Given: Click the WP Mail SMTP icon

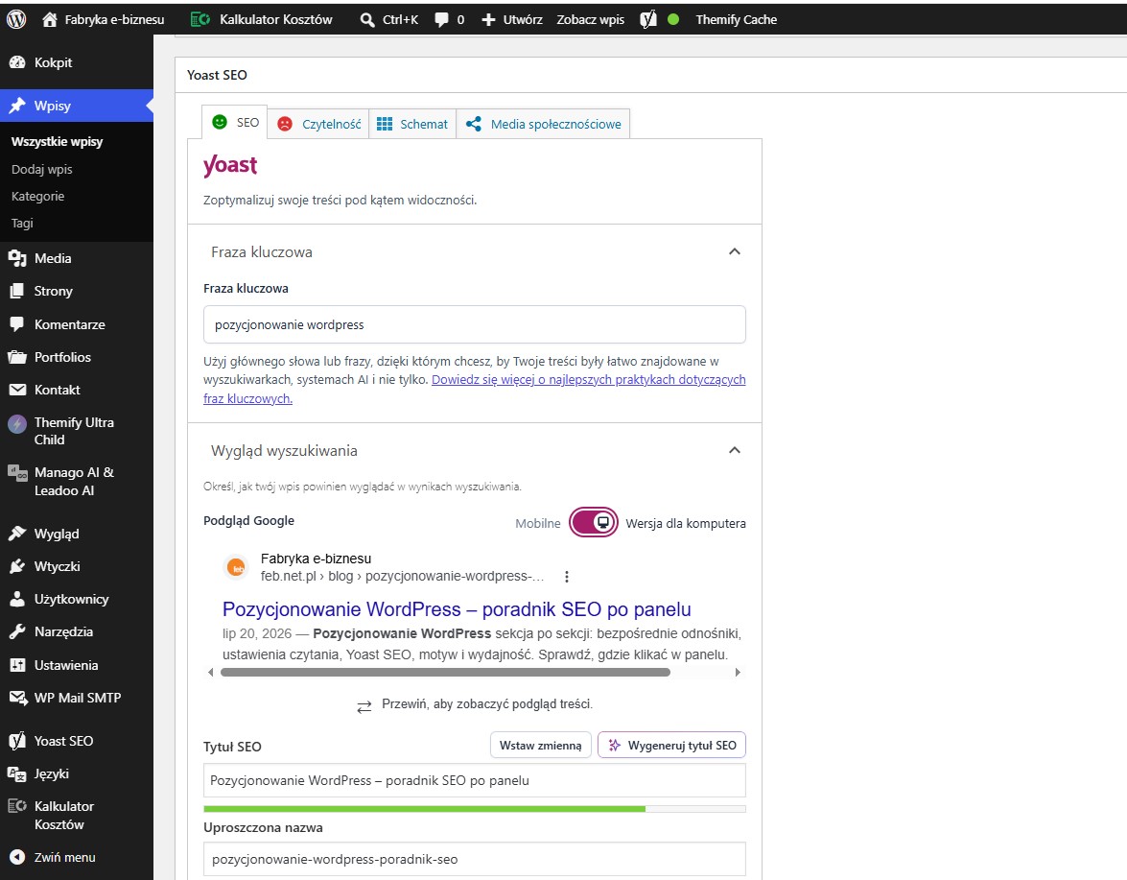Looking at the screenshot, I should tap(17, 698).
